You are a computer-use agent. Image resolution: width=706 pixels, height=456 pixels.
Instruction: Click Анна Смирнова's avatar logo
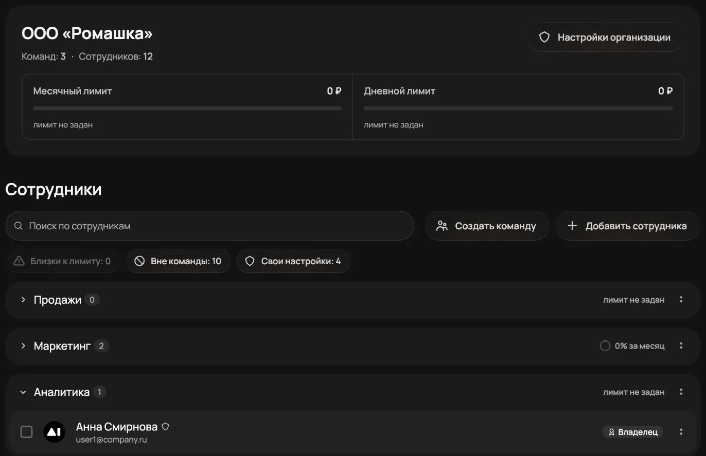click(54, 432)
